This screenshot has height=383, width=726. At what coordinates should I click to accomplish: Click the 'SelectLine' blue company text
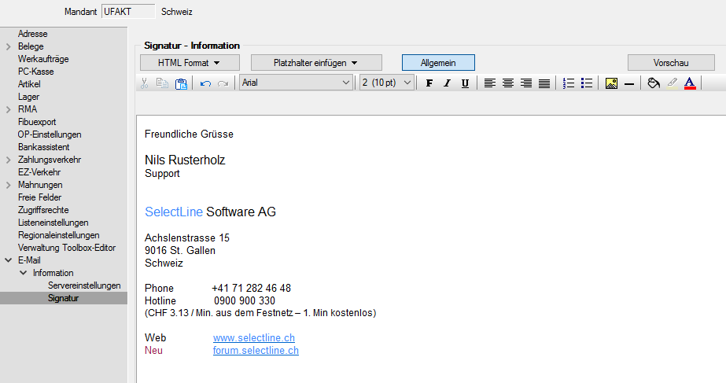pos(174,212)
